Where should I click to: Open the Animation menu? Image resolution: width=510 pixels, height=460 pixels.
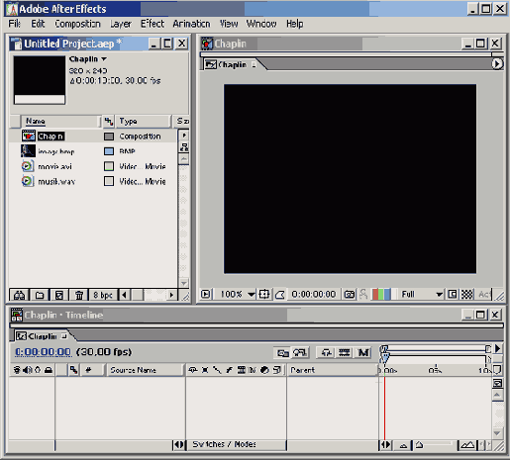(191, 24)
